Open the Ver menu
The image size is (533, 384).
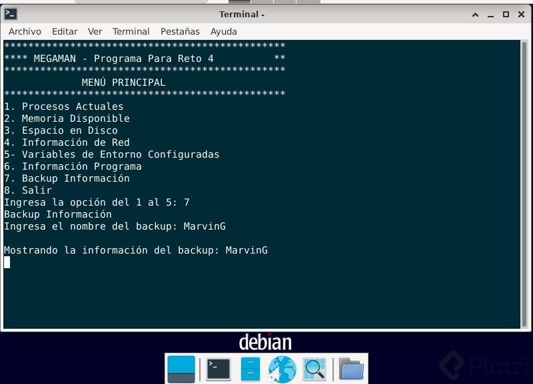[95, 31]
